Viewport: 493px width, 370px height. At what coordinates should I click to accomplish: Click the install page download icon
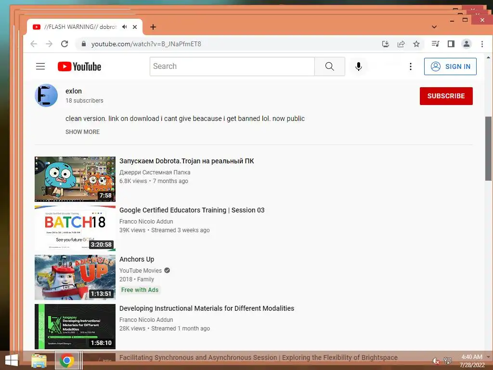(x=386, y=44)
